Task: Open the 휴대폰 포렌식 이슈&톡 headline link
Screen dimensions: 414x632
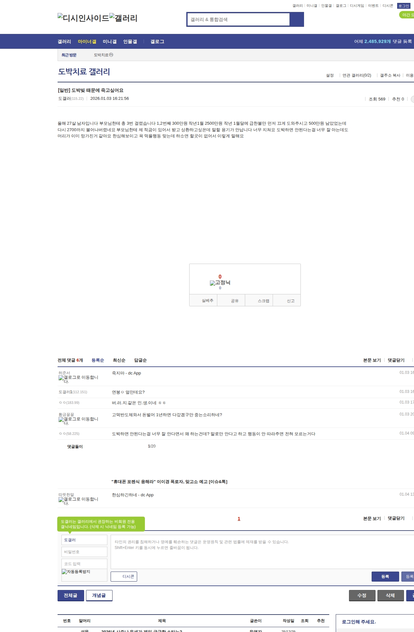Action: click(x=169, y=482)
